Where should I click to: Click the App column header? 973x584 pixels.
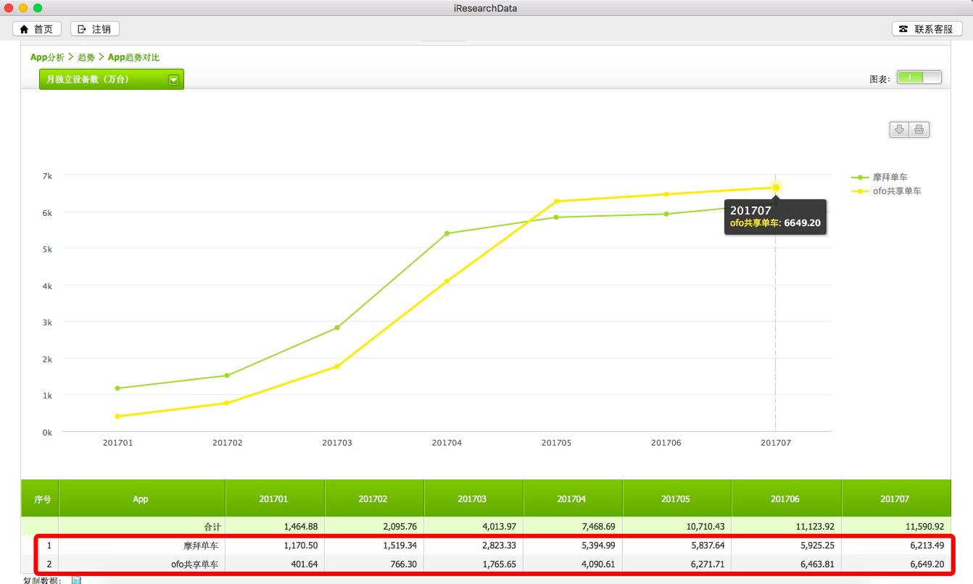(x=141, y=499)
